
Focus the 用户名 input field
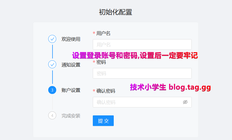(142, 44)
